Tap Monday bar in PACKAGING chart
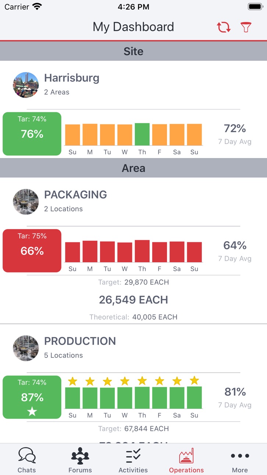267x475 pixels. click(90, 251)
